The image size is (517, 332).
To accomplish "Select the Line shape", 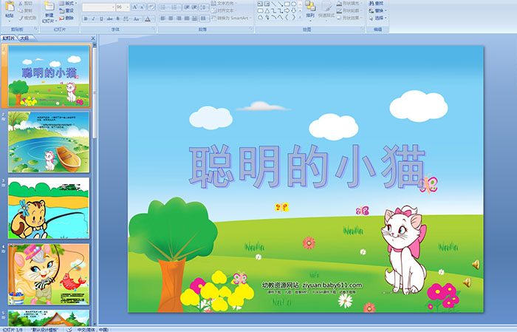I will pyautogui.click(x=274, y=4).
